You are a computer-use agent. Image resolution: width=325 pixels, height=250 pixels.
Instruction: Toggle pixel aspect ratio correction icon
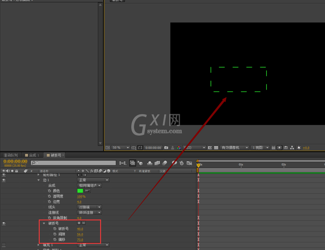pos(273,148)
